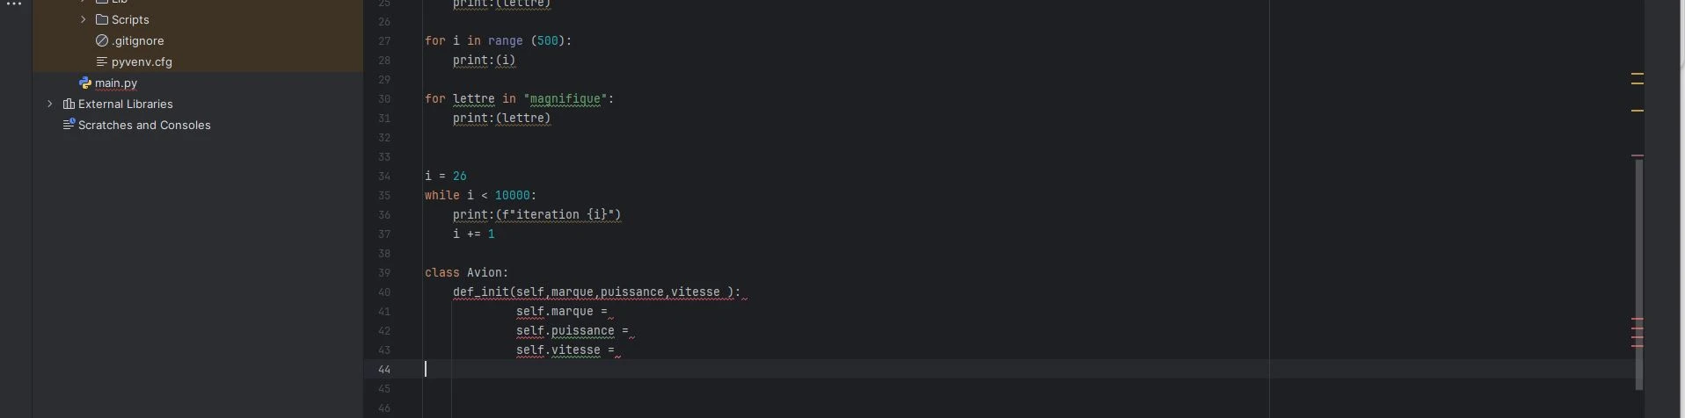Click the pyvenv.cfg file icon
1685x418 pixels.
(x=102, y=61)
